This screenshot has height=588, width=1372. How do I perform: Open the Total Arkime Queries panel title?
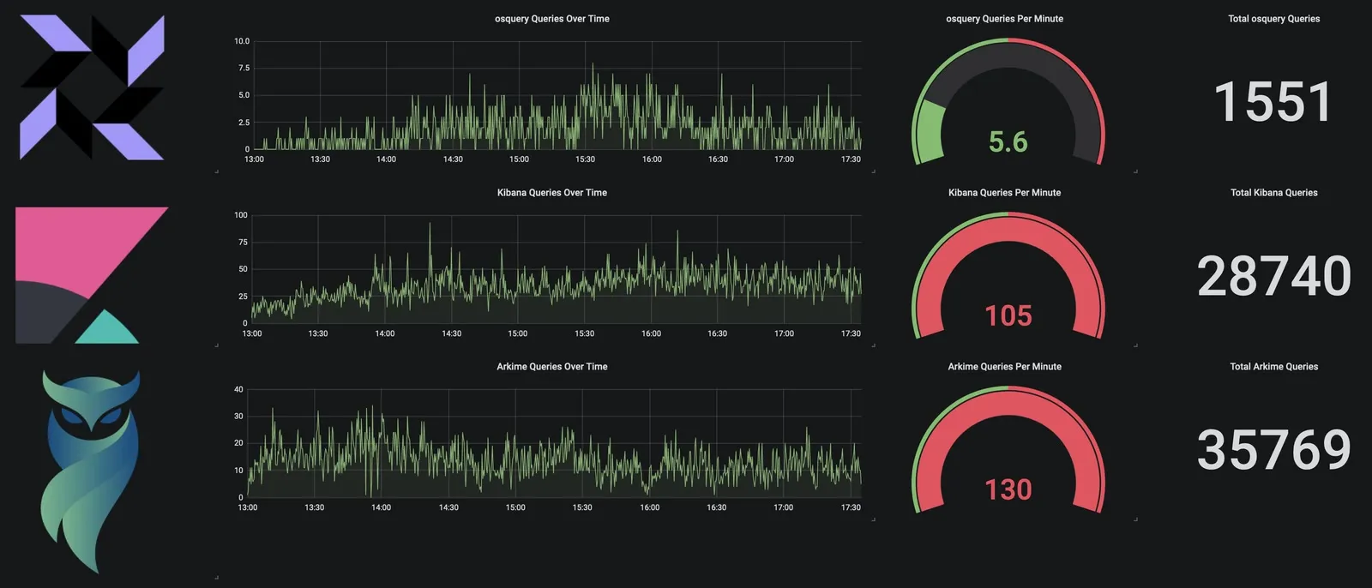1273,367
